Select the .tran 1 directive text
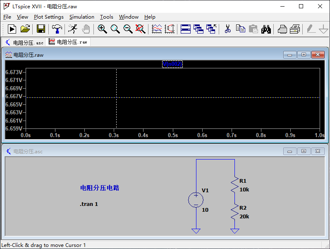This screenshot has width=330, height=249. click(89, 204)
